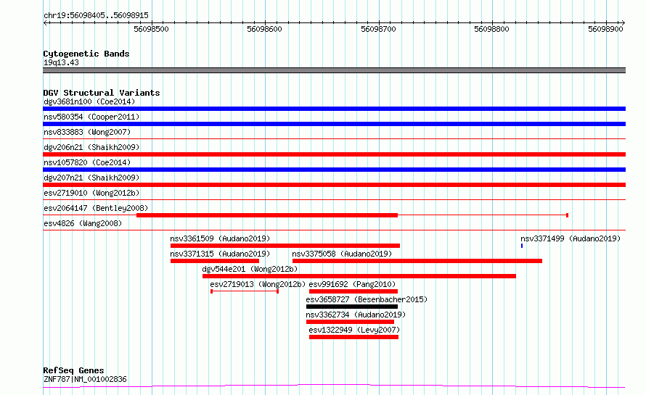Open nsv3371499 (Audano2019) variant label
This screenshot has width=646, height=395.
pos(571,238)
